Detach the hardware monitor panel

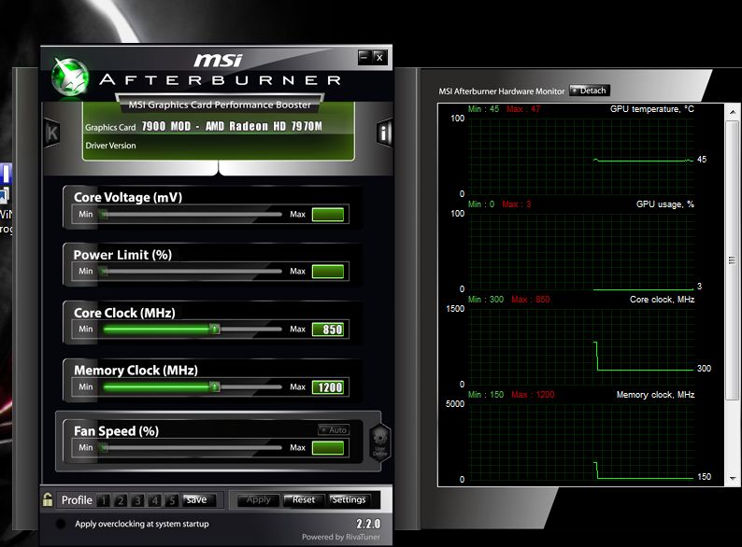590,91
